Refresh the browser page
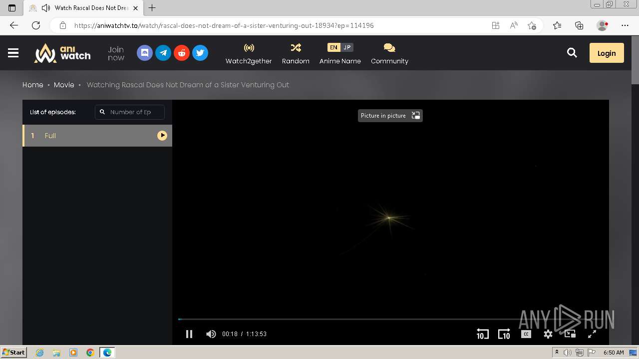Screen dimensions: 639x359 (x=36, y=25)
